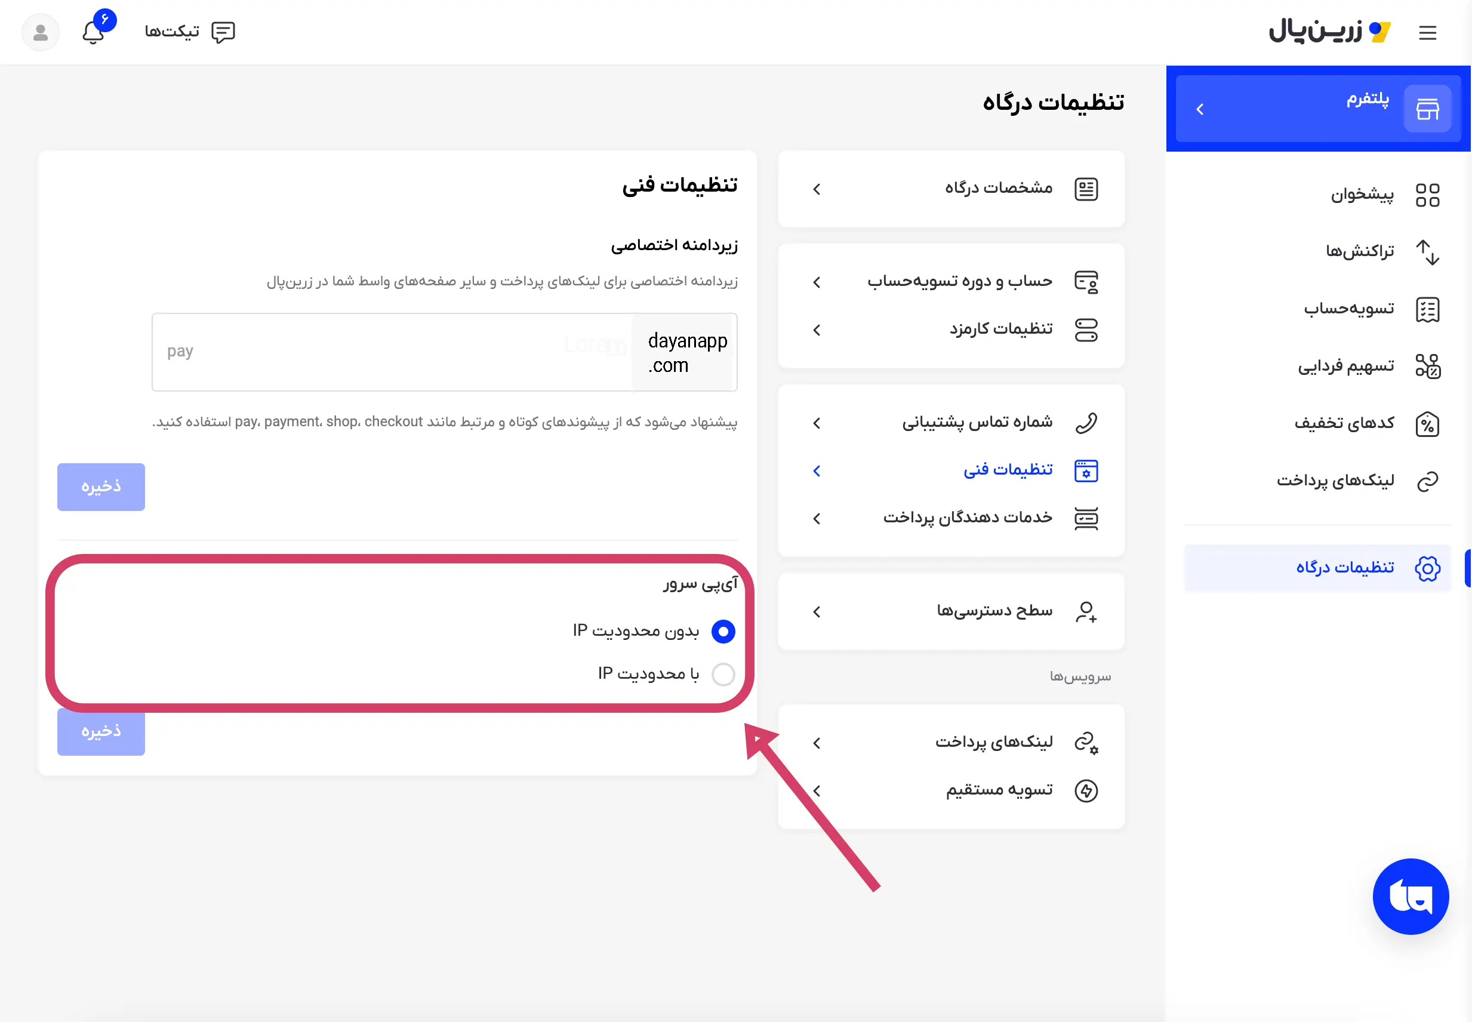Click the تسهیم فردایی sidebar icon
The width and height of the screenshot is (1472, 1022).
click(x=1427, y=367)
